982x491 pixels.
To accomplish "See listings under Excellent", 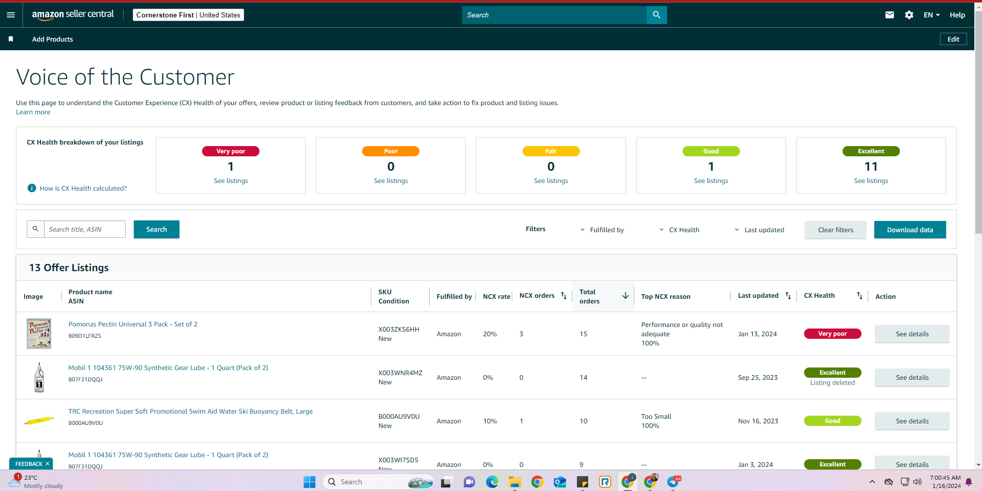I will pyautogui.click(x=871, y=180).
